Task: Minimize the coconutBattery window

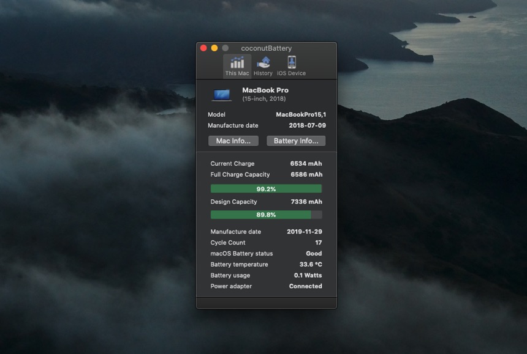Action: tap(214, 48)
